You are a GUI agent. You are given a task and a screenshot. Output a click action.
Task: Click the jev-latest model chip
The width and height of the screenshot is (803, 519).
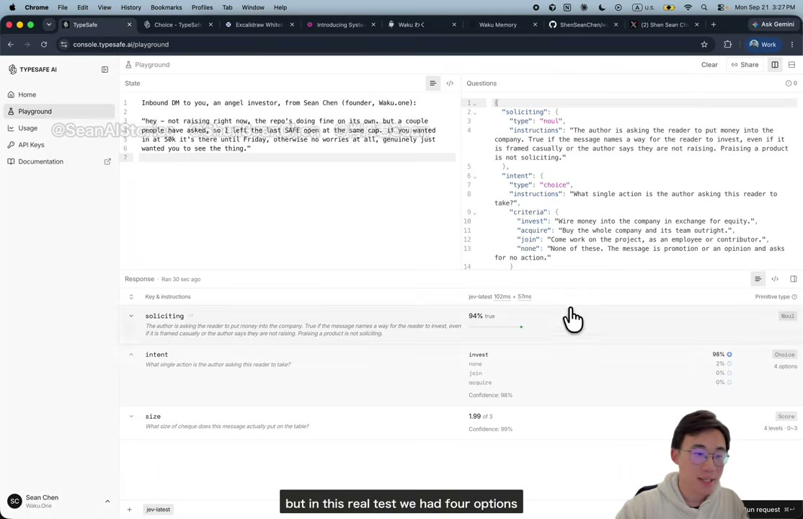tap(159, 509)
